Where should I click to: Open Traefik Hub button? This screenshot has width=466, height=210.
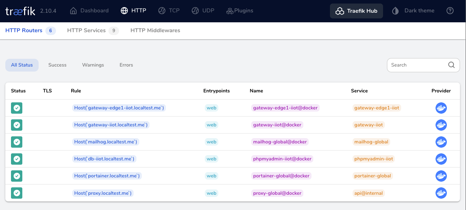pyautogui.click(x=356, y=11)
